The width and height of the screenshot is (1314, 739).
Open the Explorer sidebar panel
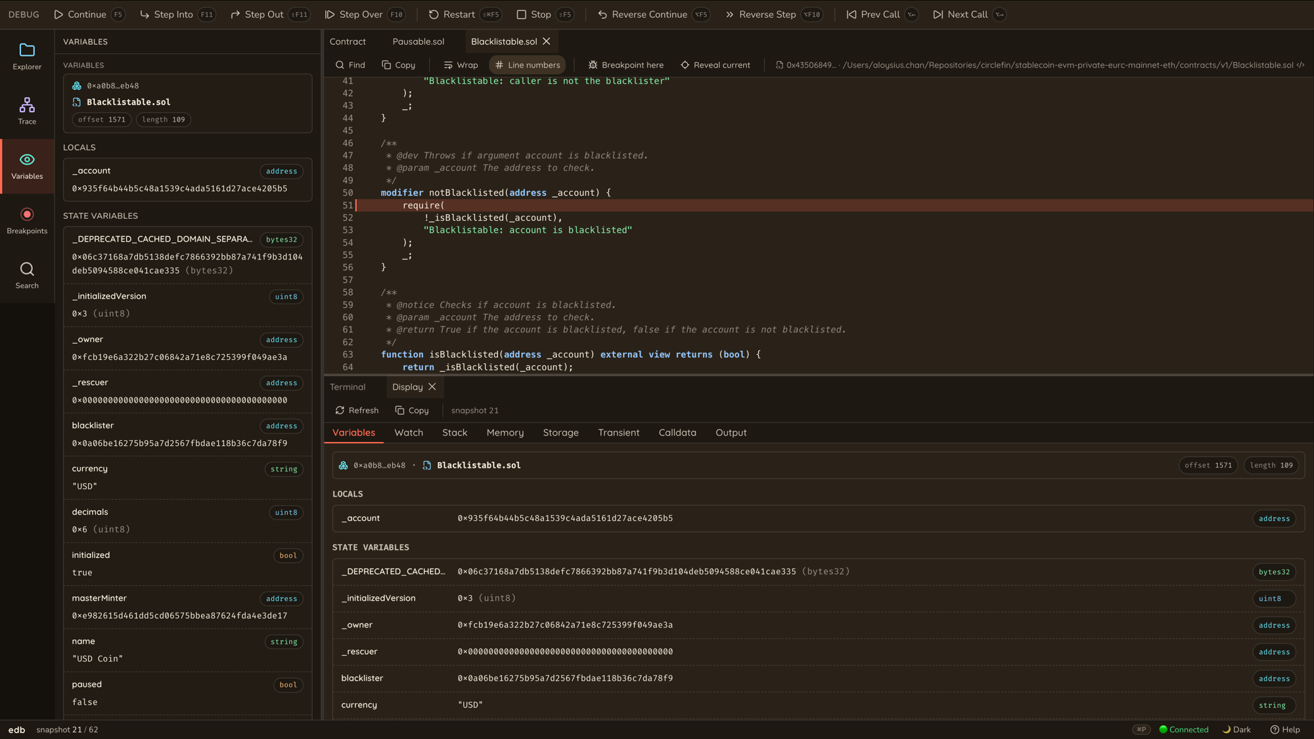point(27,56)
